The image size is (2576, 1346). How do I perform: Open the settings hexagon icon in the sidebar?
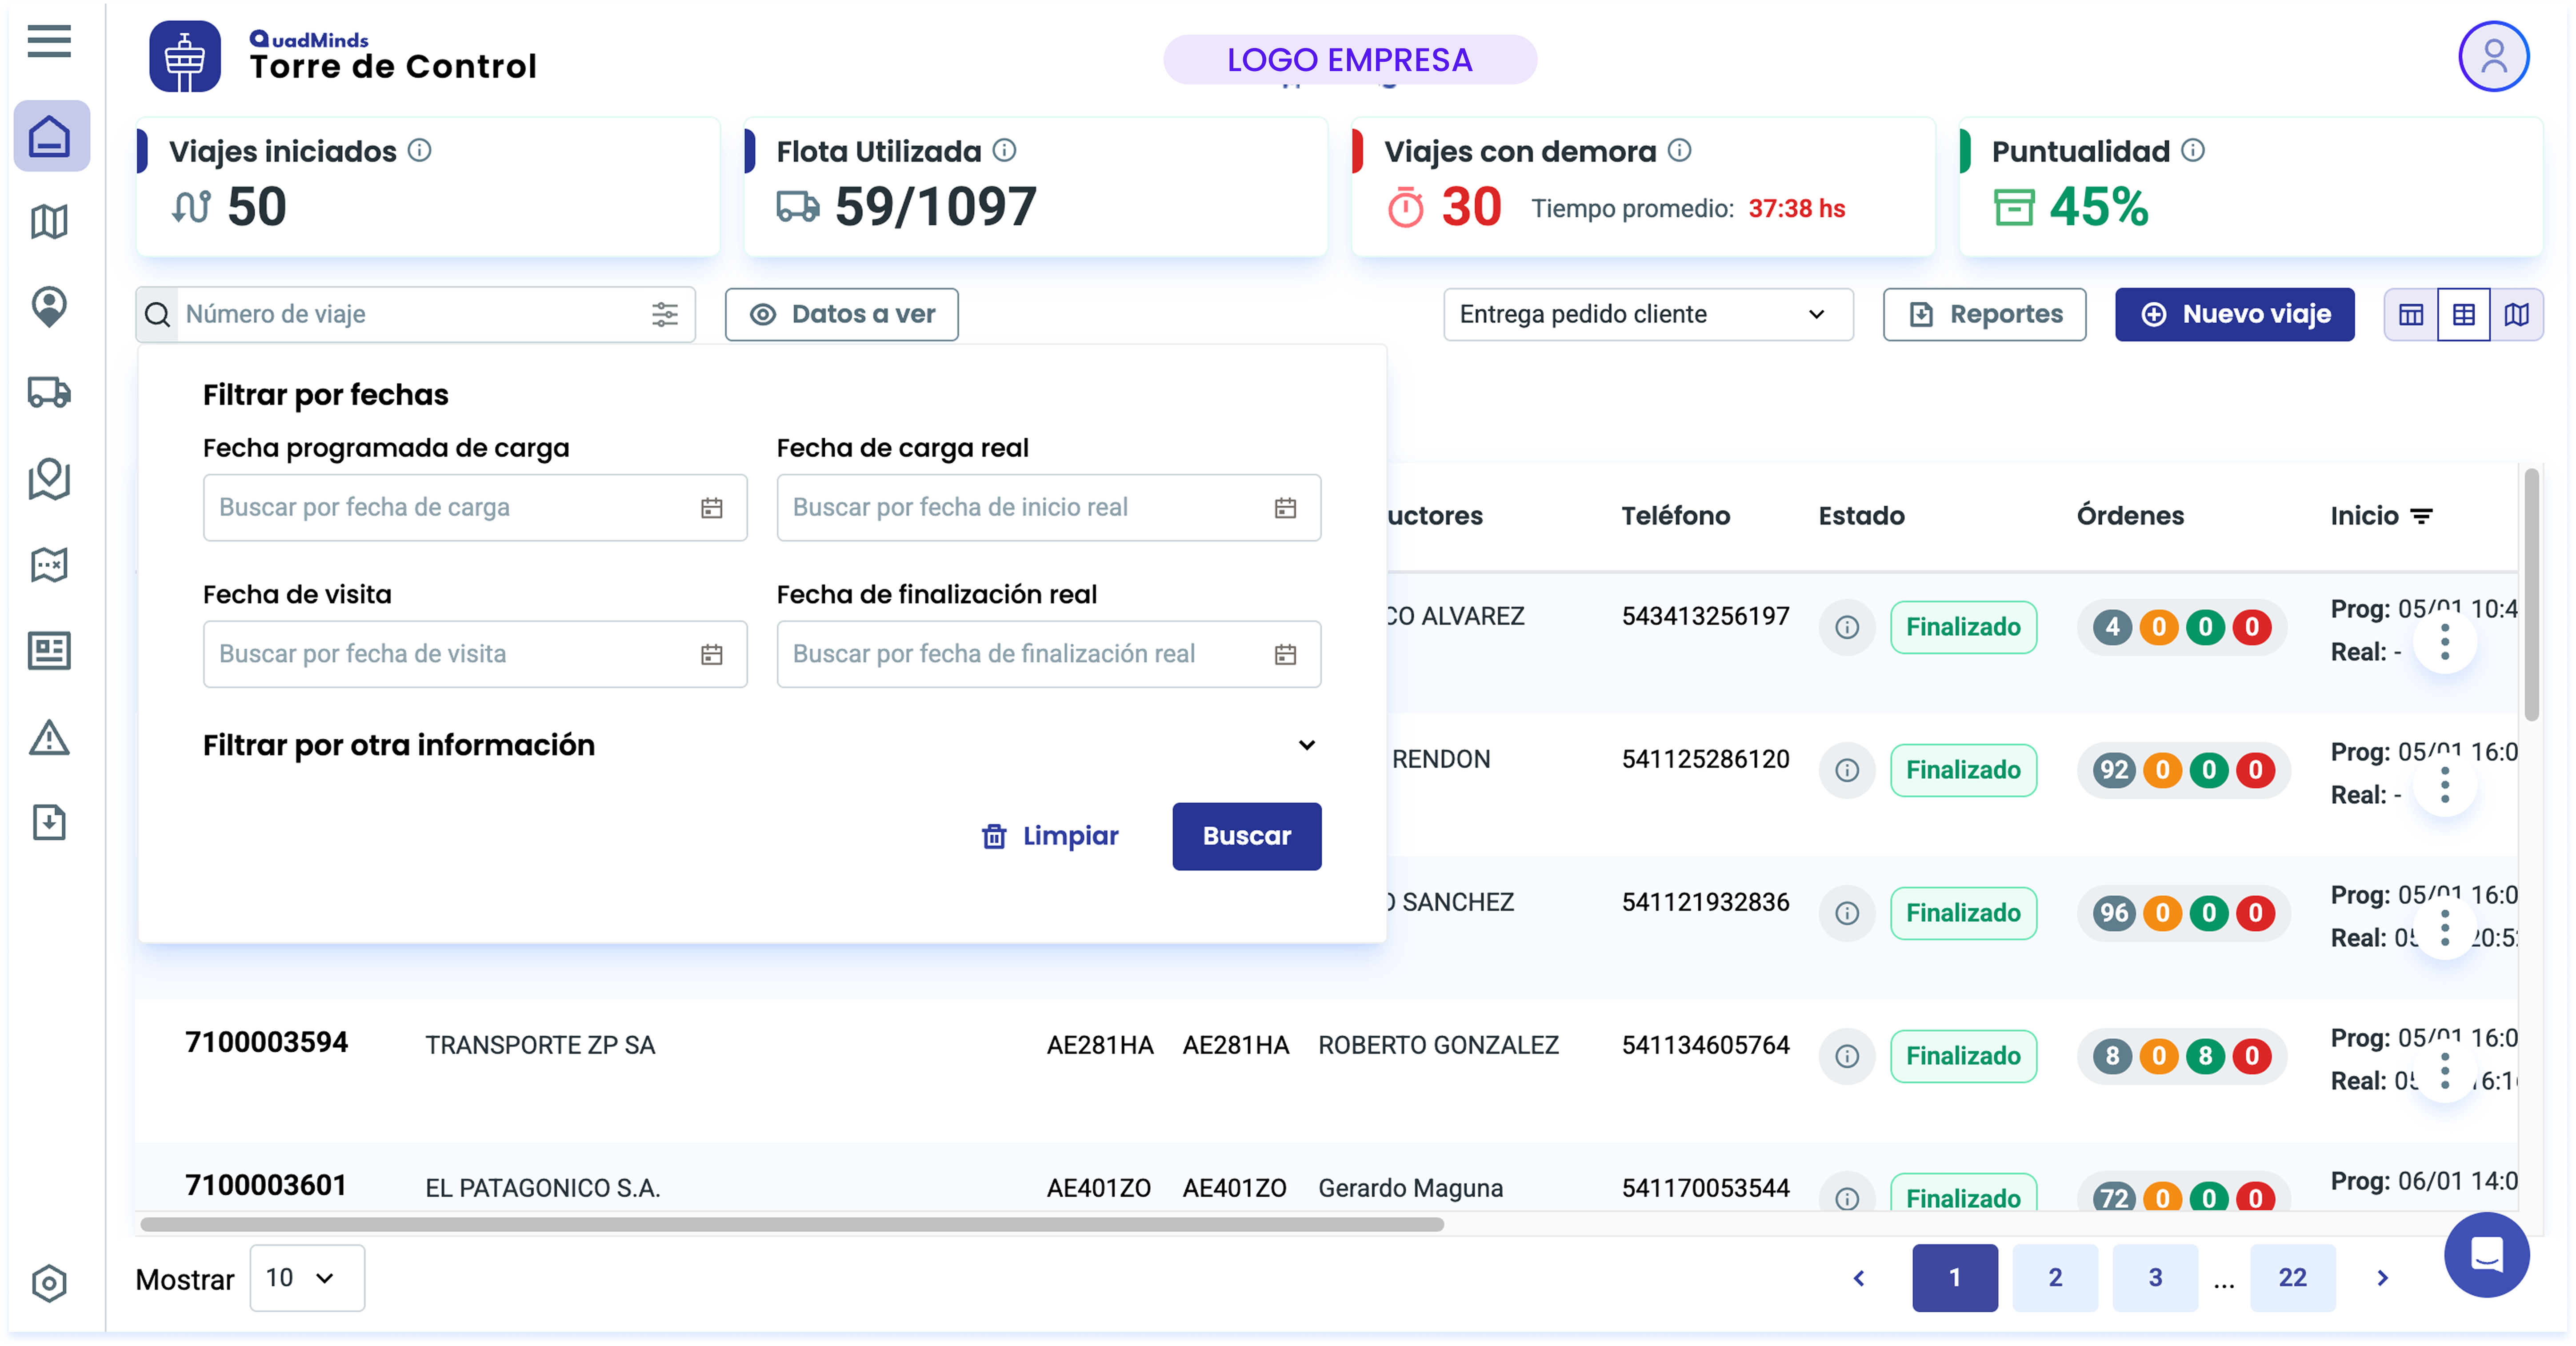pyautogui.click(x=48, y=1283)
